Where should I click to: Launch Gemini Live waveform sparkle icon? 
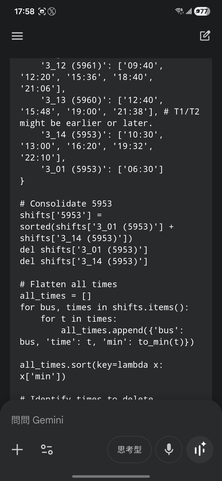point(200,449)
